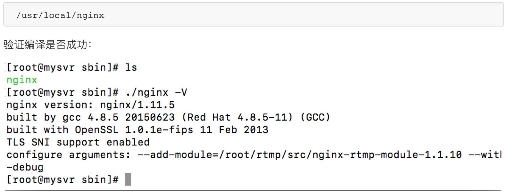Click the last [root@mysvr sbin]# prompt
This screenshot has width=506, height=192.
62,180
